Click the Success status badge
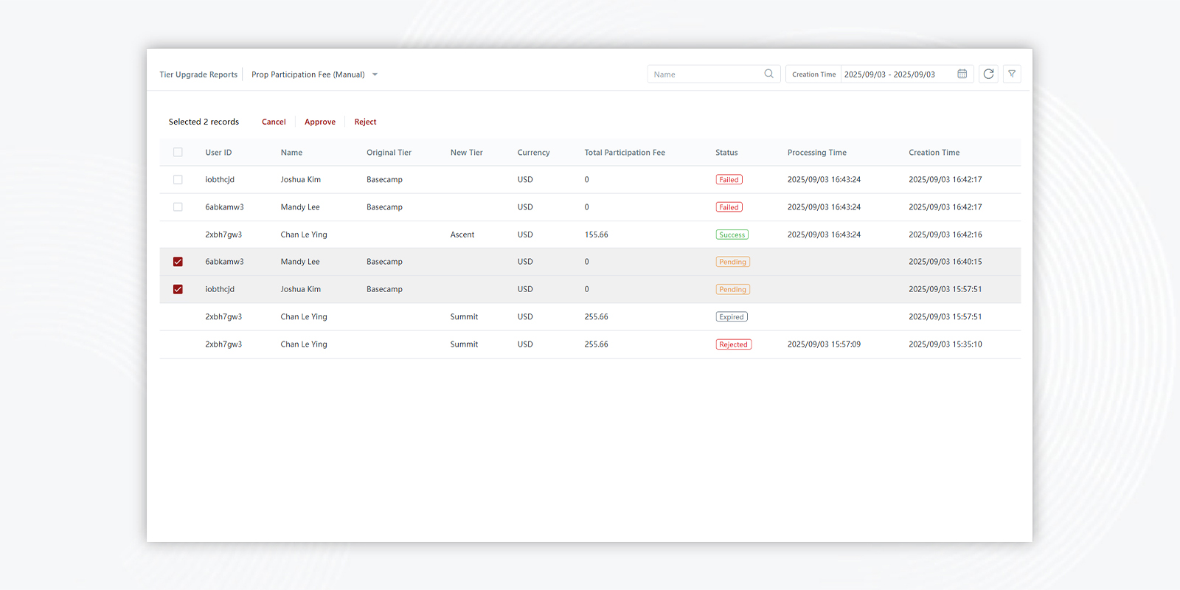 tap(732, 235)
